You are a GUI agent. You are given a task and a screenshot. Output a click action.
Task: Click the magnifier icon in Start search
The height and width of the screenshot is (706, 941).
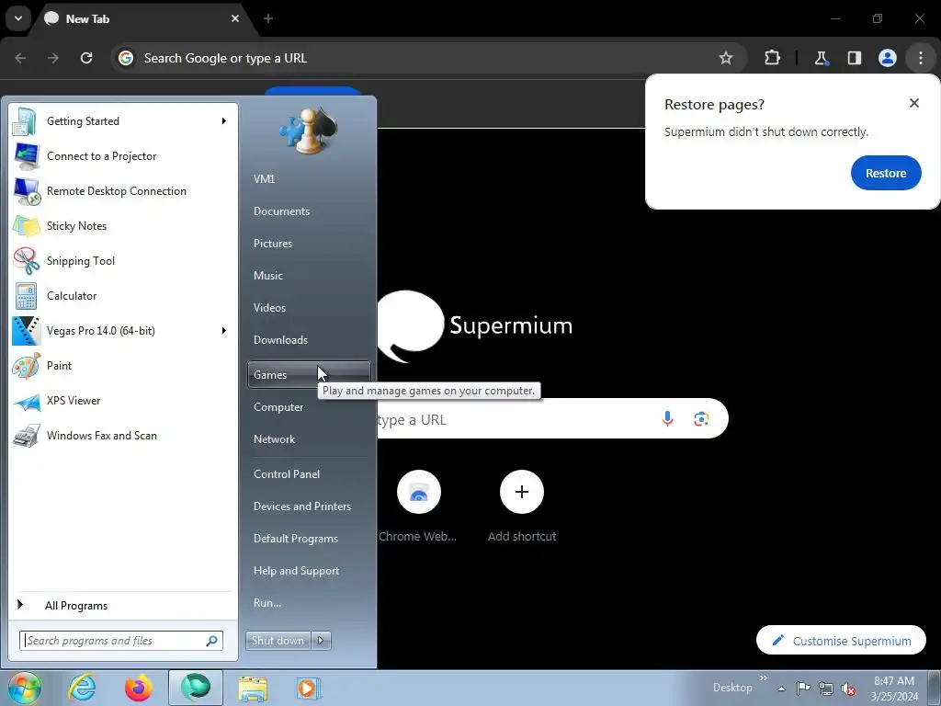point(212,641)
